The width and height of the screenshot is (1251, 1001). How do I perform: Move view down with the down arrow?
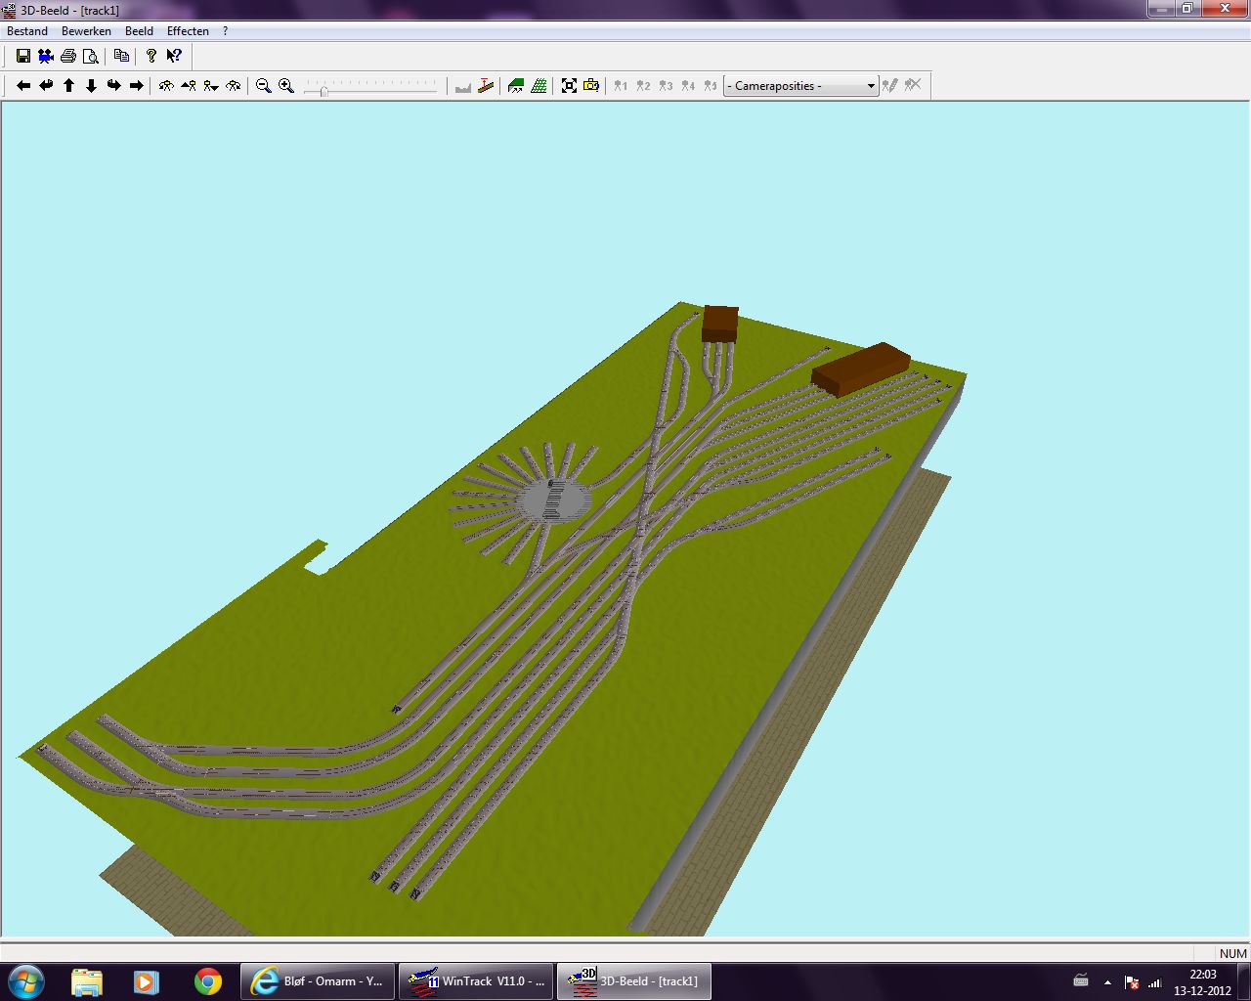click(92, 86)
